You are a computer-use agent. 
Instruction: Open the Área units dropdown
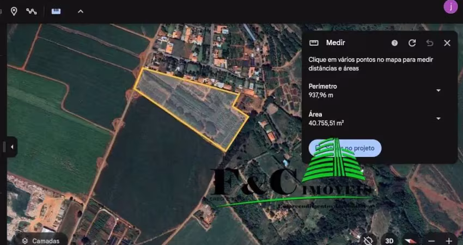438,119
